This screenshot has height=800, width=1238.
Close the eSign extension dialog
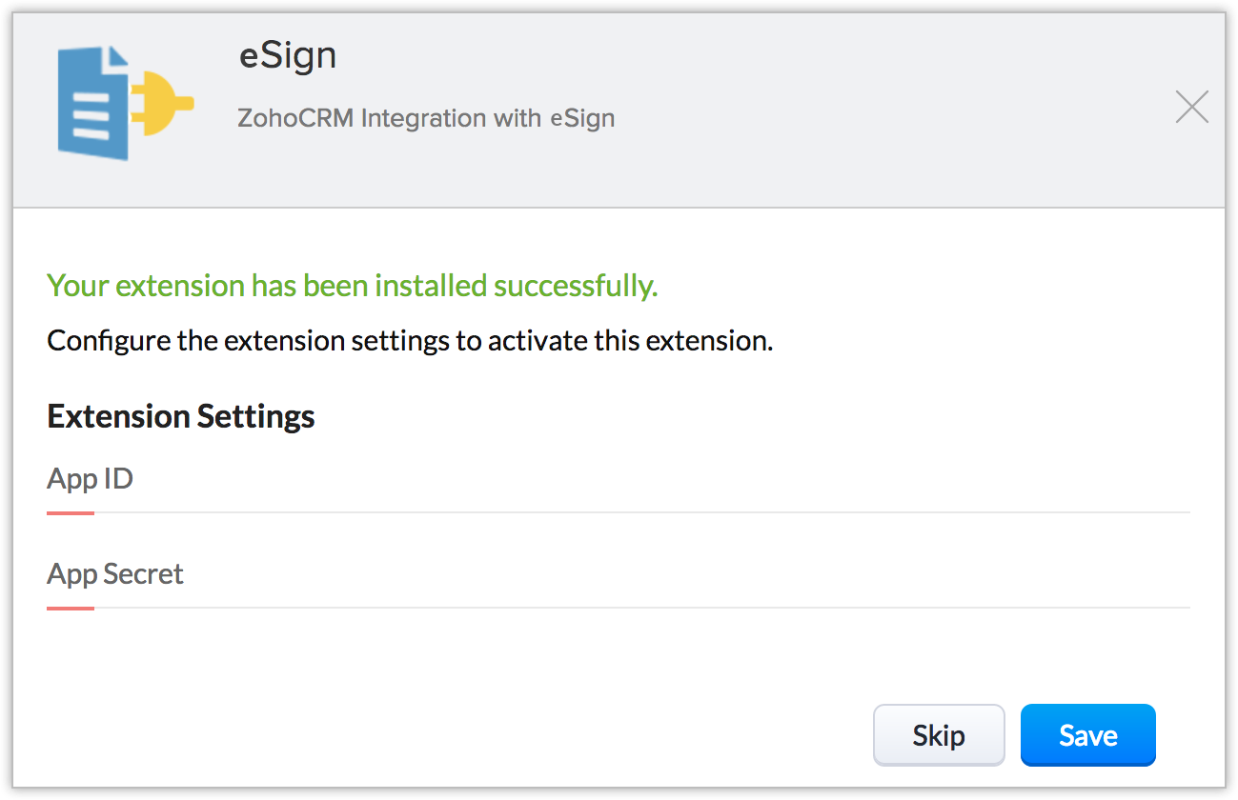point(1191,108)
